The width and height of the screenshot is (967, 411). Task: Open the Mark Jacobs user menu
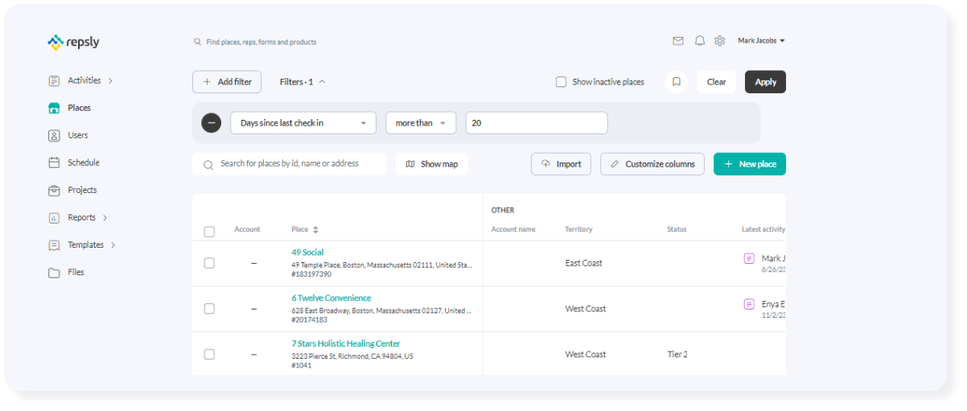[x=761, y=41]
